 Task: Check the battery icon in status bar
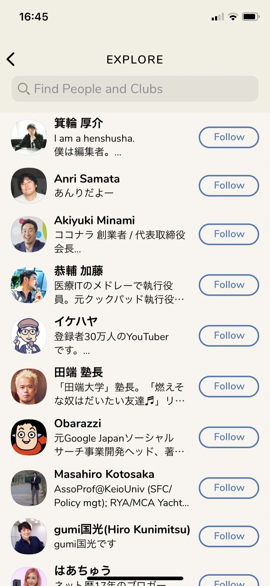[251, 17]
